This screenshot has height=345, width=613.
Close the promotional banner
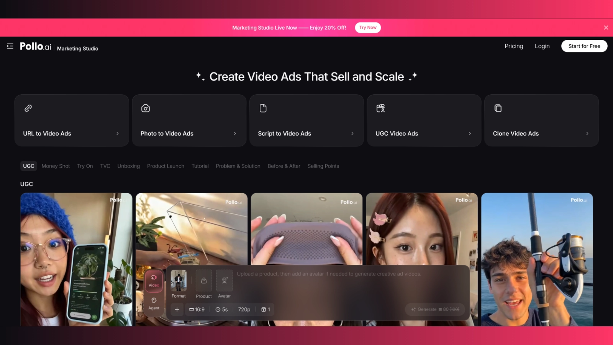click(606, 28)
